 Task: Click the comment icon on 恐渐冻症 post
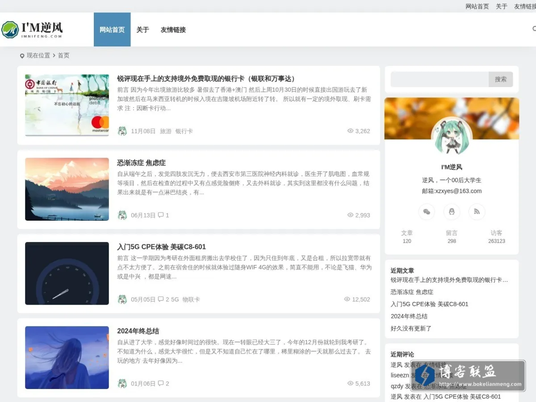(161, 215)
